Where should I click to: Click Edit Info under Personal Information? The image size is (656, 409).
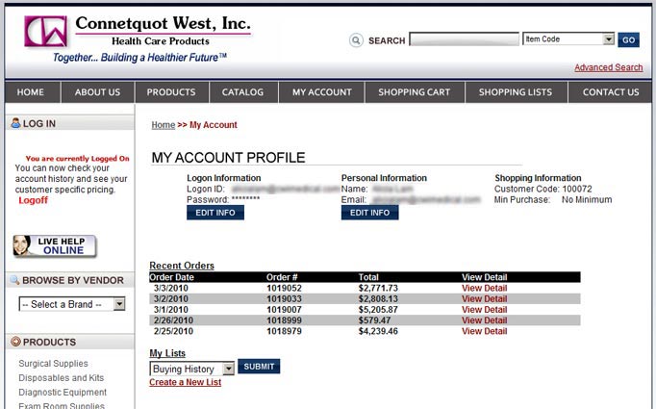click(x=369, y=213)
